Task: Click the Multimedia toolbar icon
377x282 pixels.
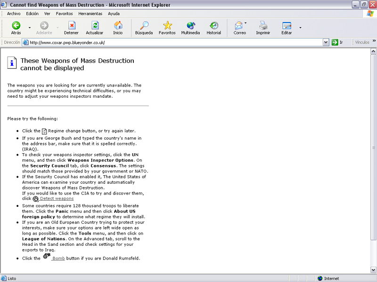Action: 190,26
